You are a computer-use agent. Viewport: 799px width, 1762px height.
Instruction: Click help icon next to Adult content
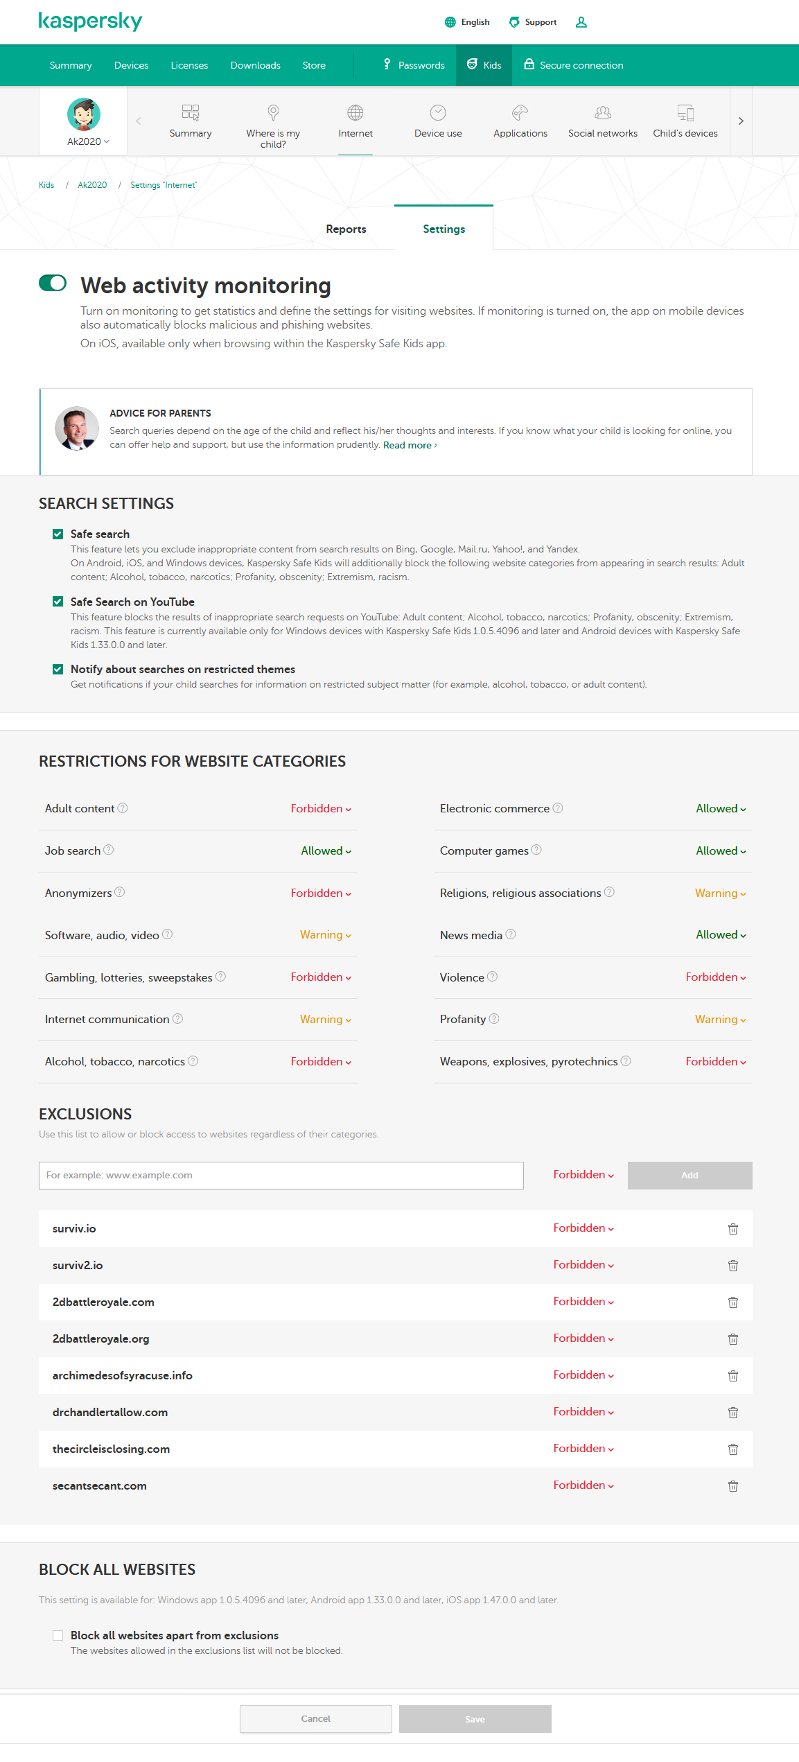click(x=123, y=808)
